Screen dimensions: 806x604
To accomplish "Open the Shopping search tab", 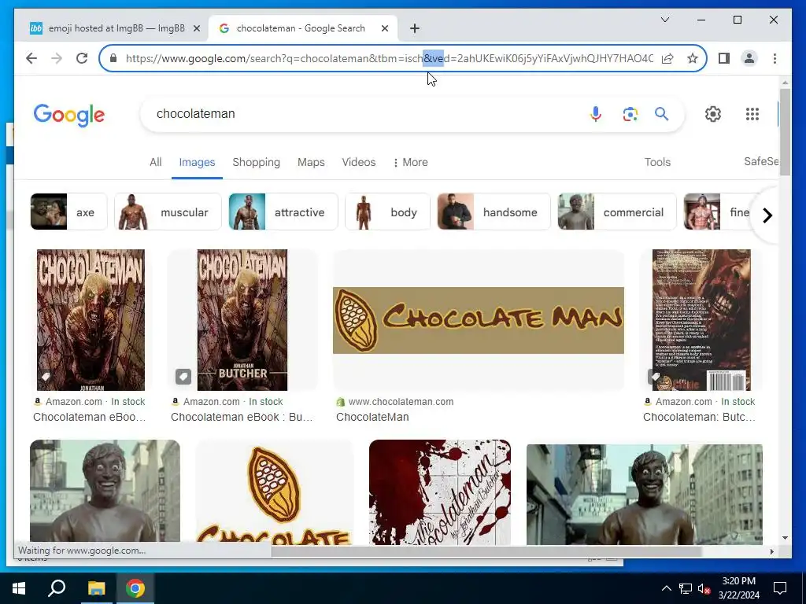I will tap(256, 162).
